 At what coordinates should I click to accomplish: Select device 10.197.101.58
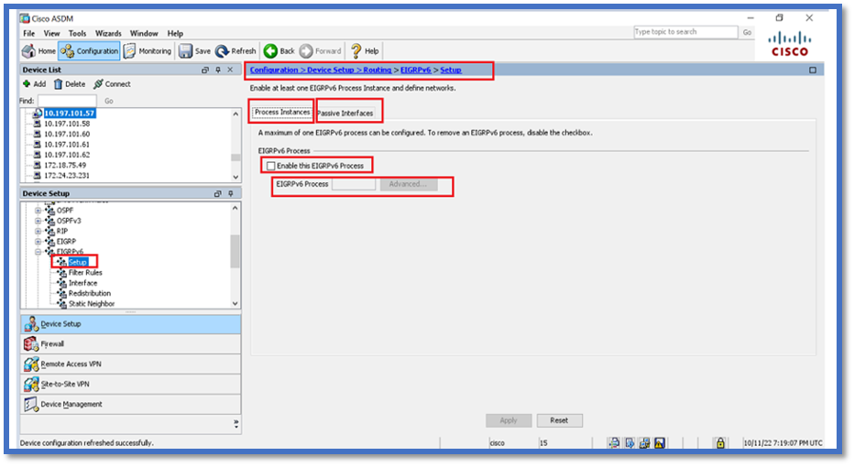67,124
